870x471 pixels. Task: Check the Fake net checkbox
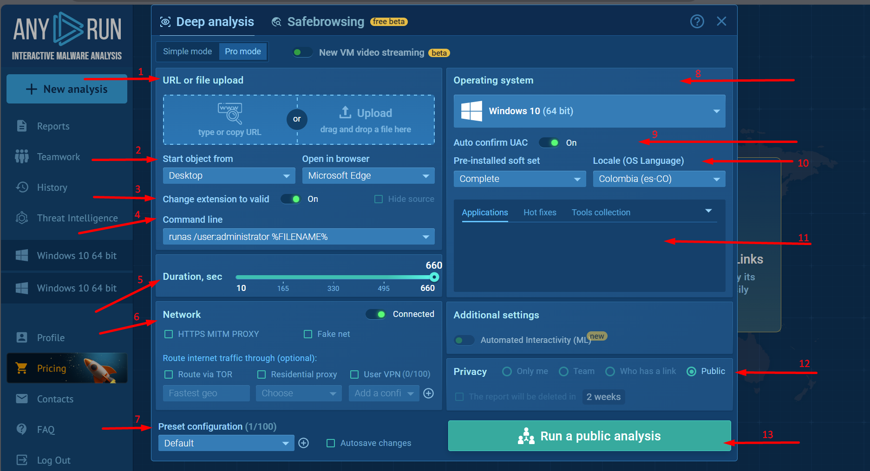(308, 334)
